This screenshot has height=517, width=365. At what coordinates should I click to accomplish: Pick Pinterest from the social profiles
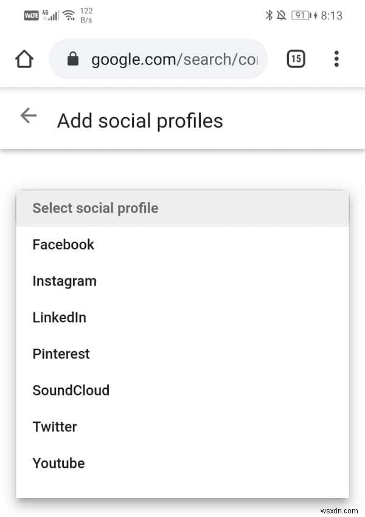pyautogui.click(x=61, y=354)
